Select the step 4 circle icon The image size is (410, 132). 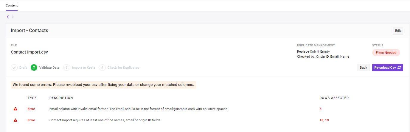102,67
